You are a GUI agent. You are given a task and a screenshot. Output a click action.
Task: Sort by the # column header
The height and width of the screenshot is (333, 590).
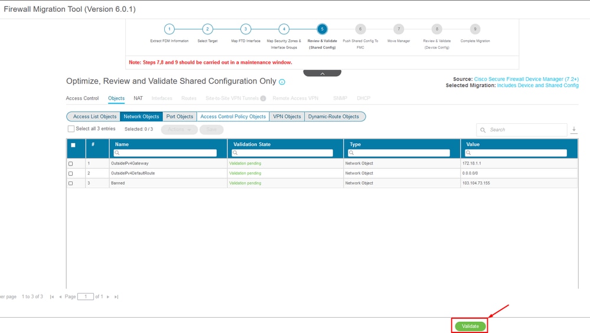pyautogui.click(x=93, y=144)
